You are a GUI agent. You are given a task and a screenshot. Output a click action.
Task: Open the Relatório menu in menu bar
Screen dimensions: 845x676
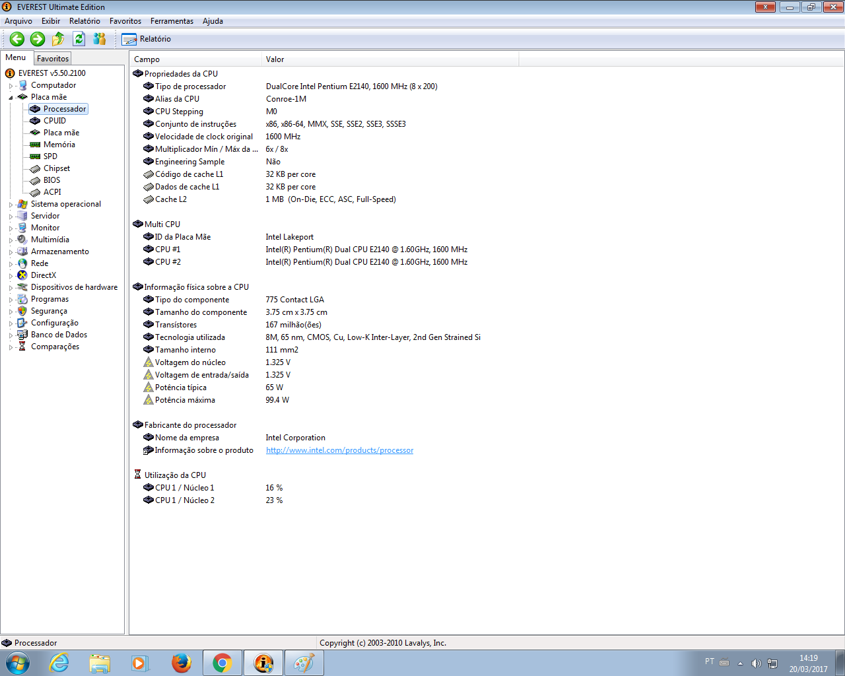point(84,21)
